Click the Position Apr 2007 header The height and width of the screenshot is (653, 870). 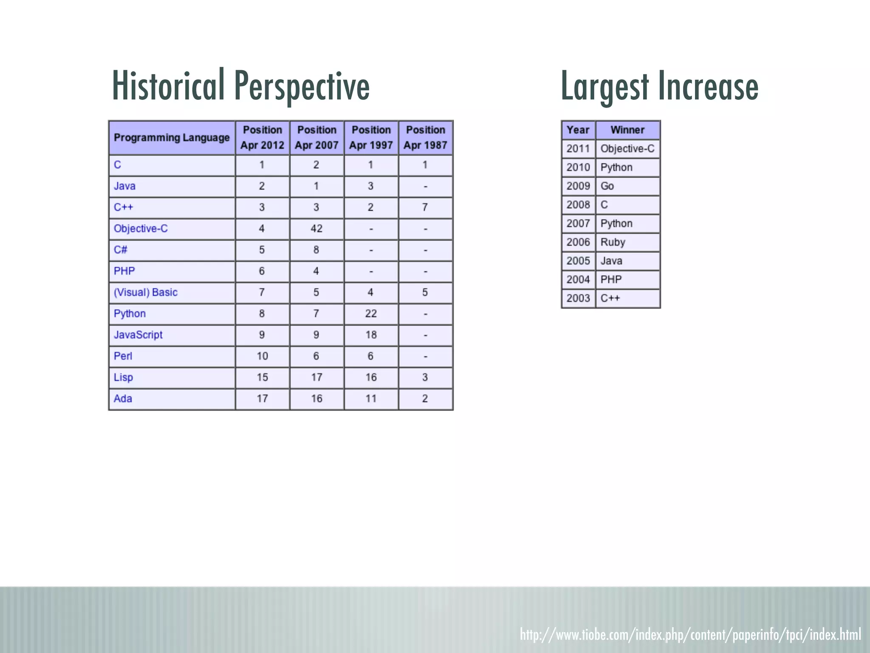point(317,138)
